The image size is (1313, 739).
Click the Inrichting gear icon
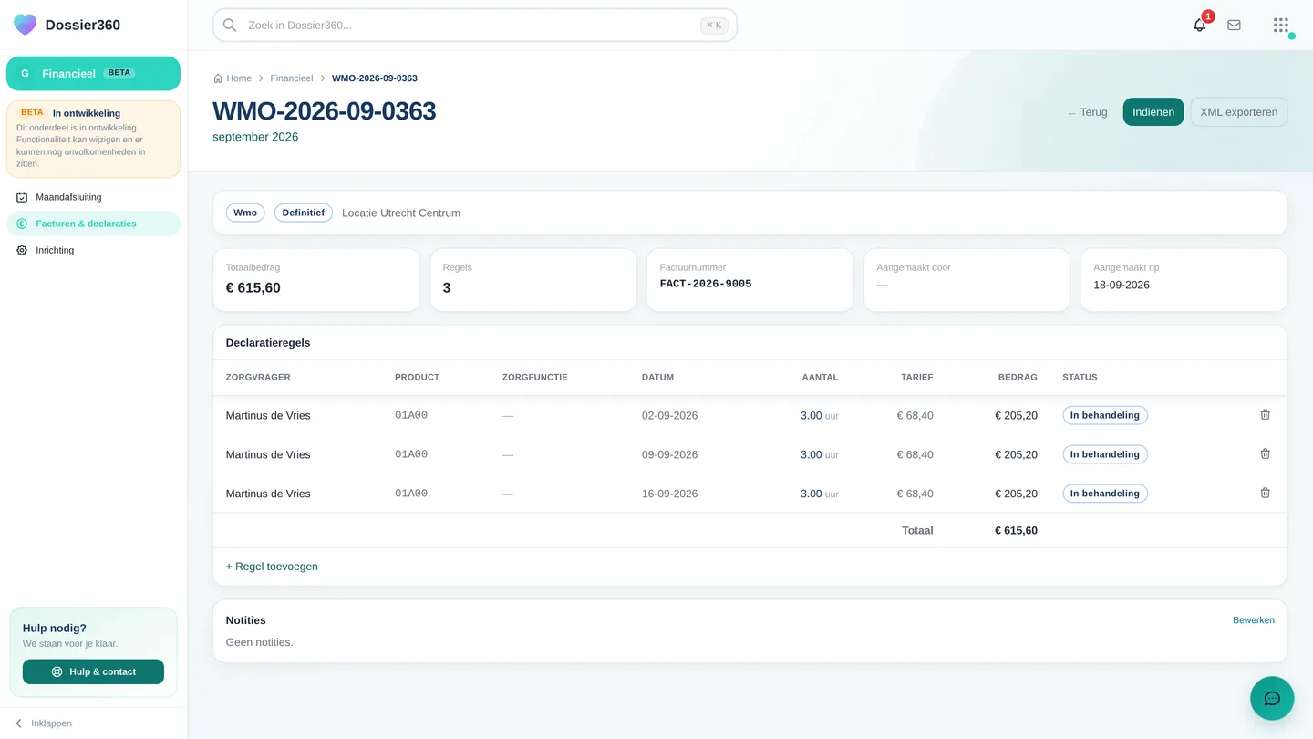[22, 250]
